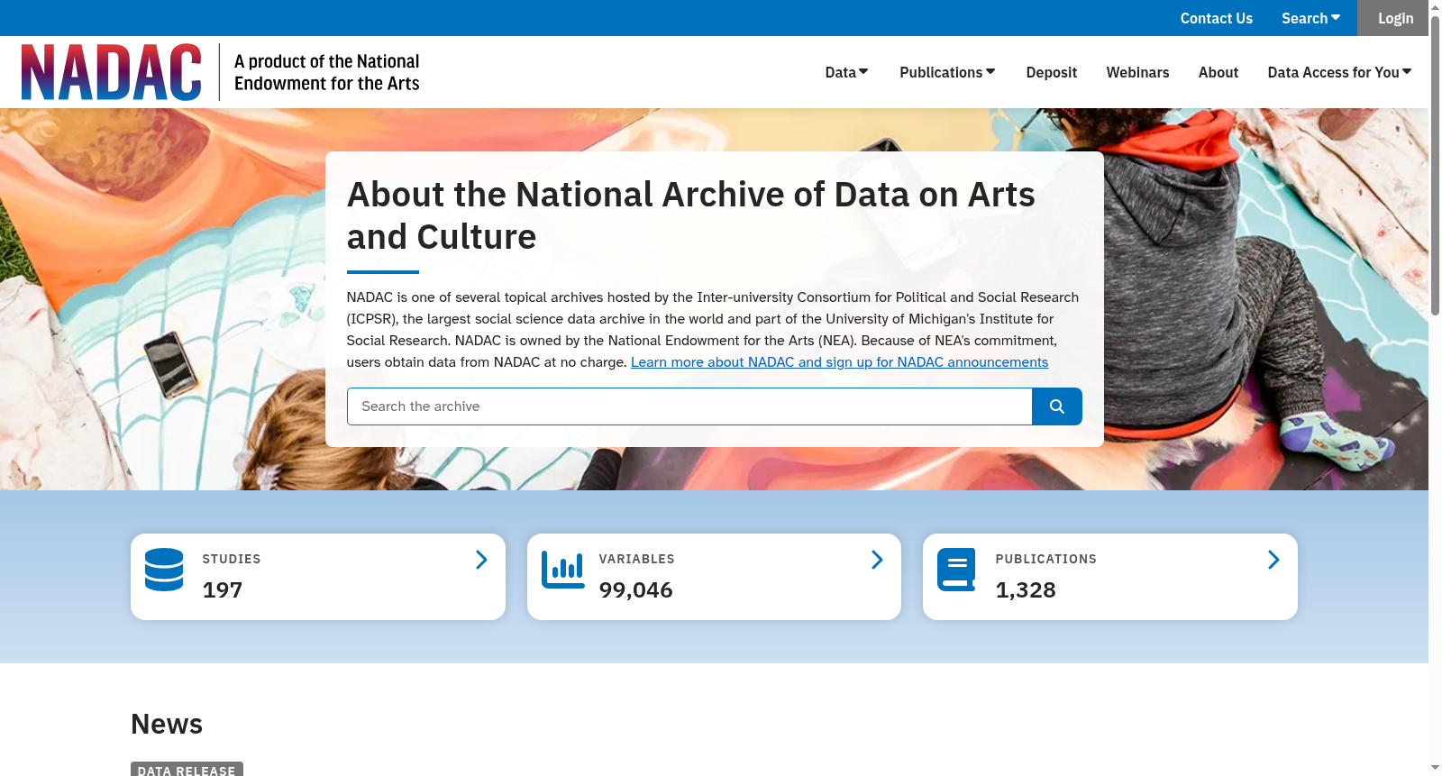Click the PUBLICATIONS card label
The image size is (1442, 776).
click(1045, 559)
